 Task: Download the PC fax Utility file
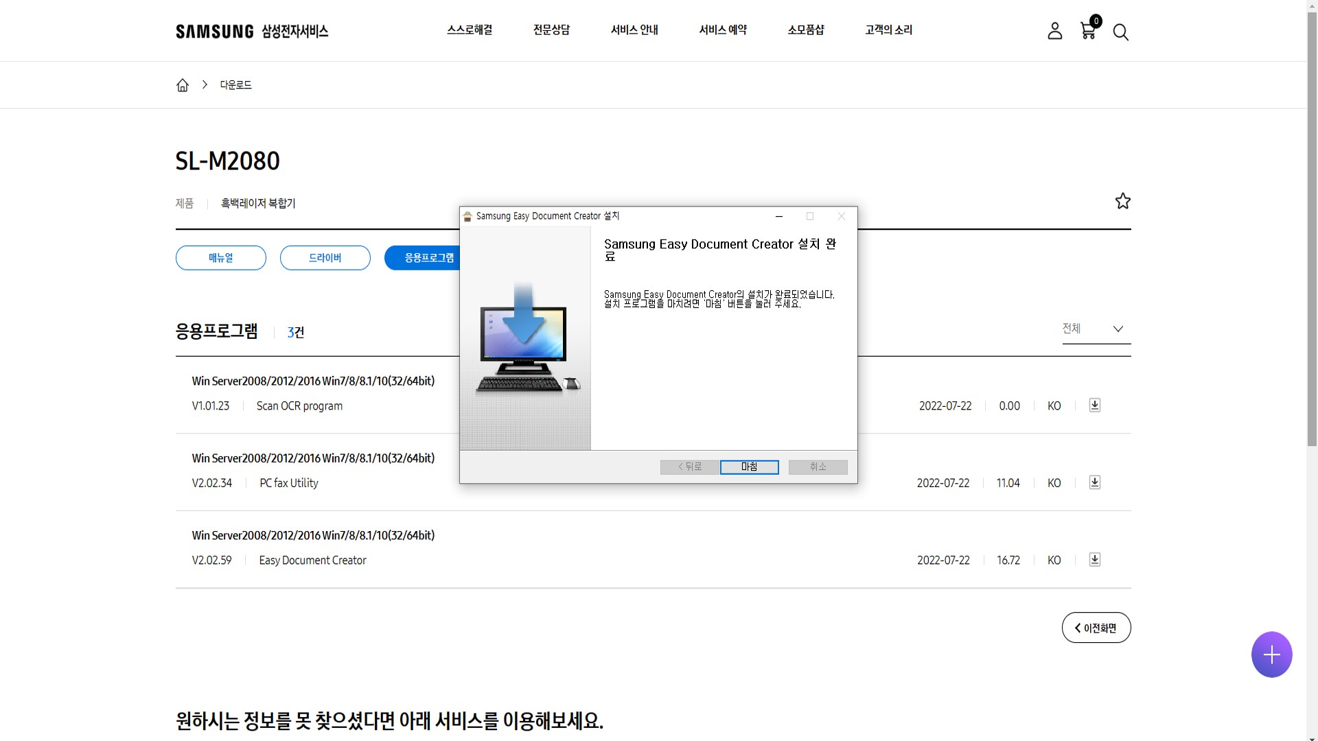point(1095,482)
